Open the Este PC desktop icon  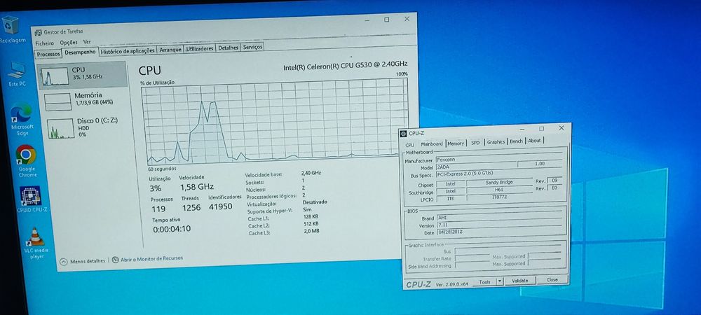[x=17, y=73]
